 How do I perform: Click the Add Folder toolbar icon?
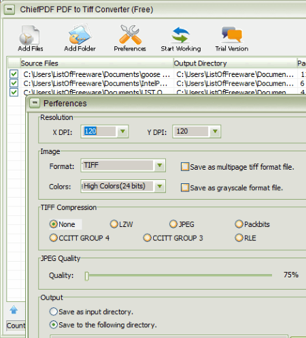[80, 35]
